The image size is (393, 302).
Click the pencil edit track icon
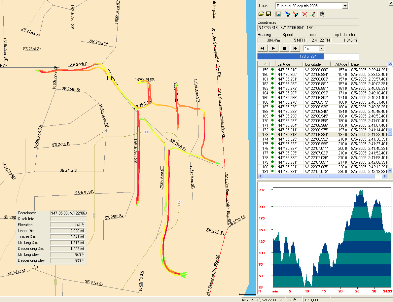pyautogui.click(x=312, y=14)
